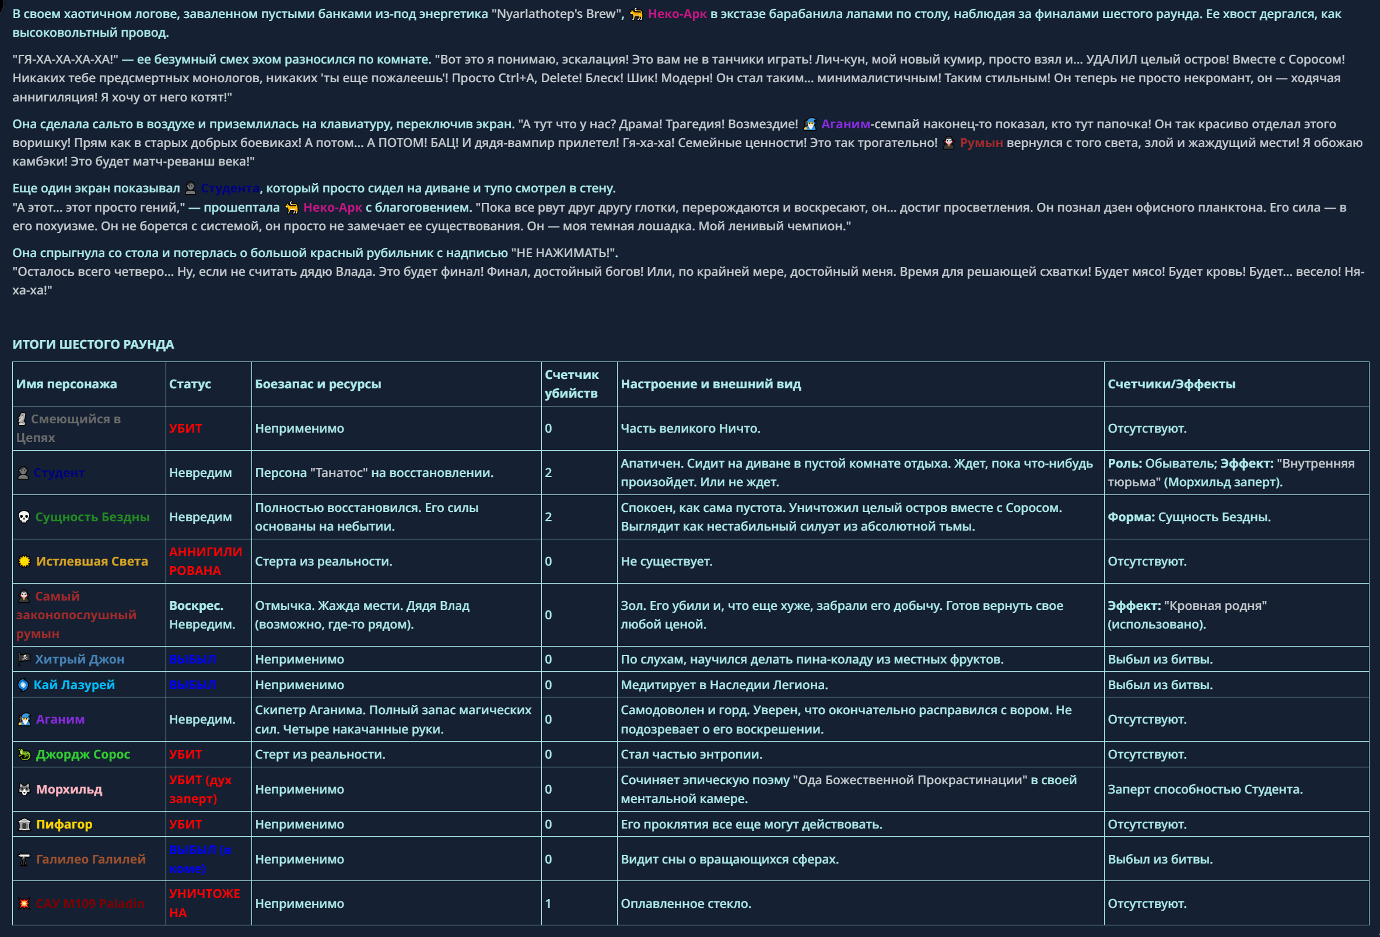The width and height of the screenshot is (1380, 937).
Task: Click the Настроение и внешний вид header
Action: click(x=711, y=384)
